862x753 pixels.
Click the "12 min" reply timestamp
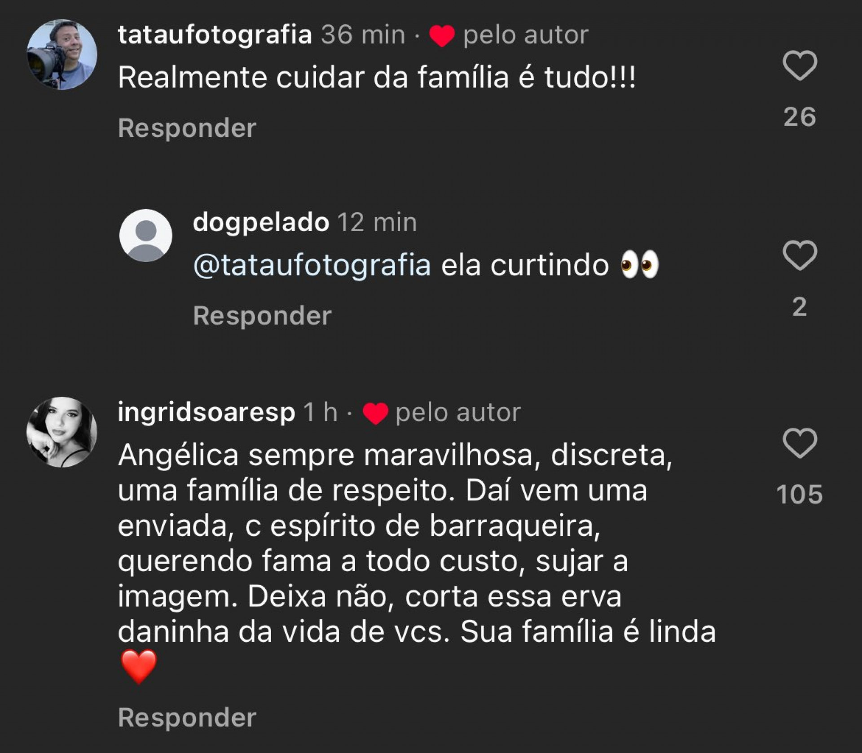point(377,223)
